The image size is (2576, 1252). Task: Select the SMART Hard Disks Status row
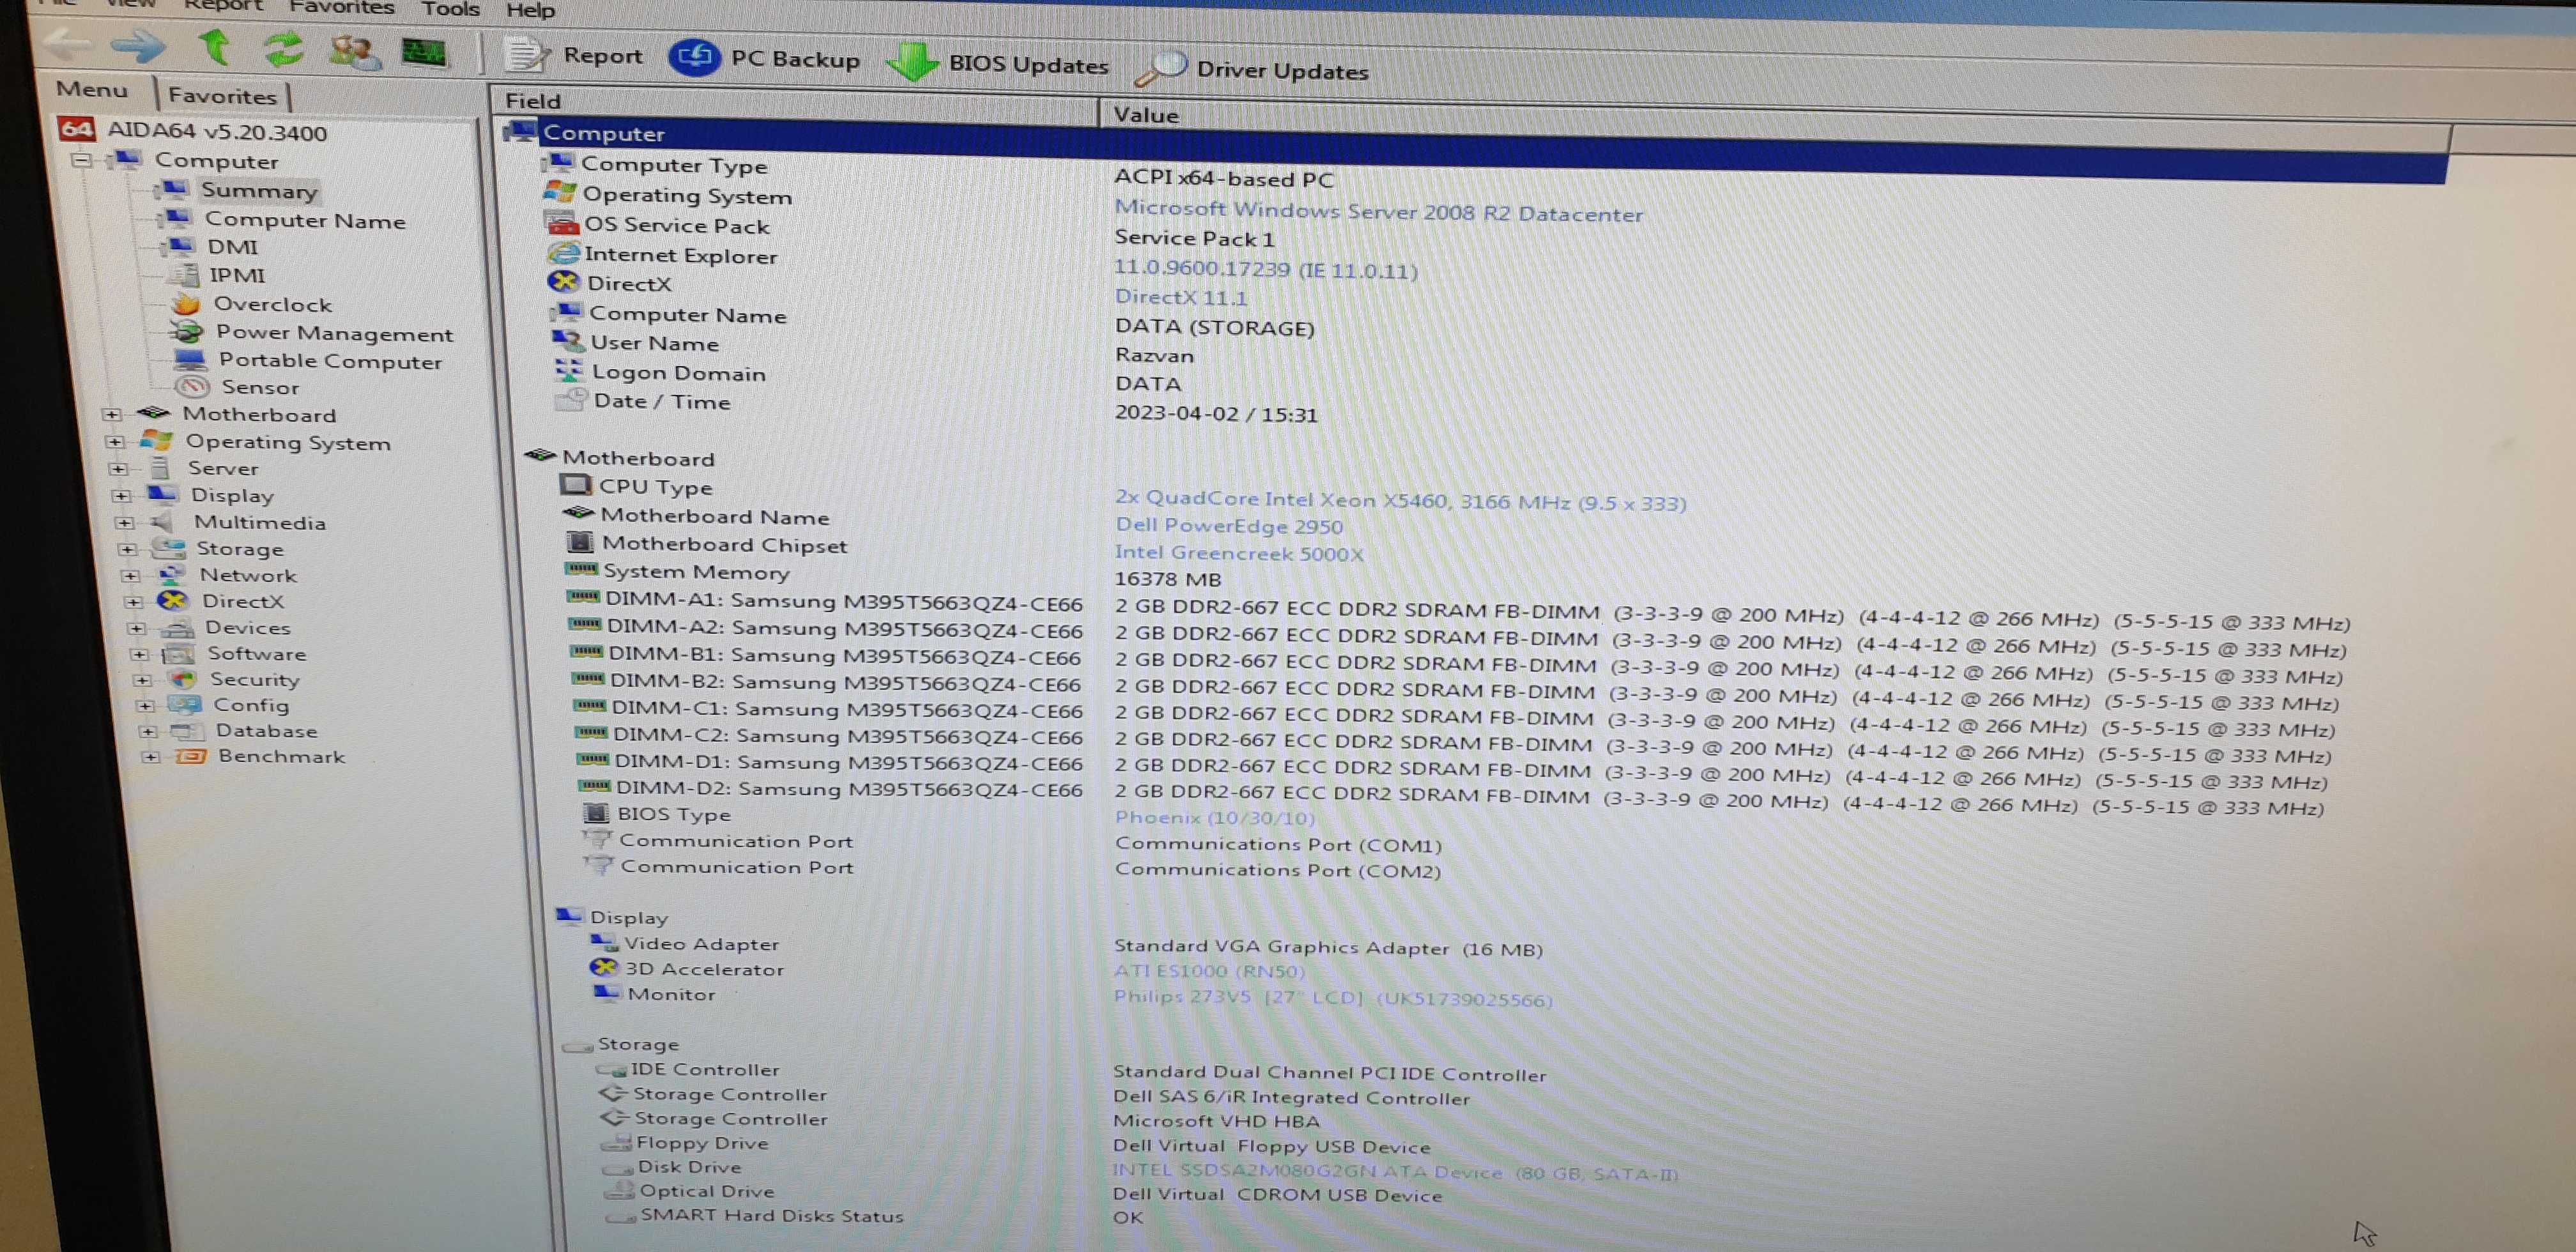coord(771,1216)
